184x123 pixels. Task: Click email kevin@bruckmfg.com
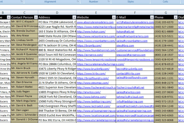point(130,69)
